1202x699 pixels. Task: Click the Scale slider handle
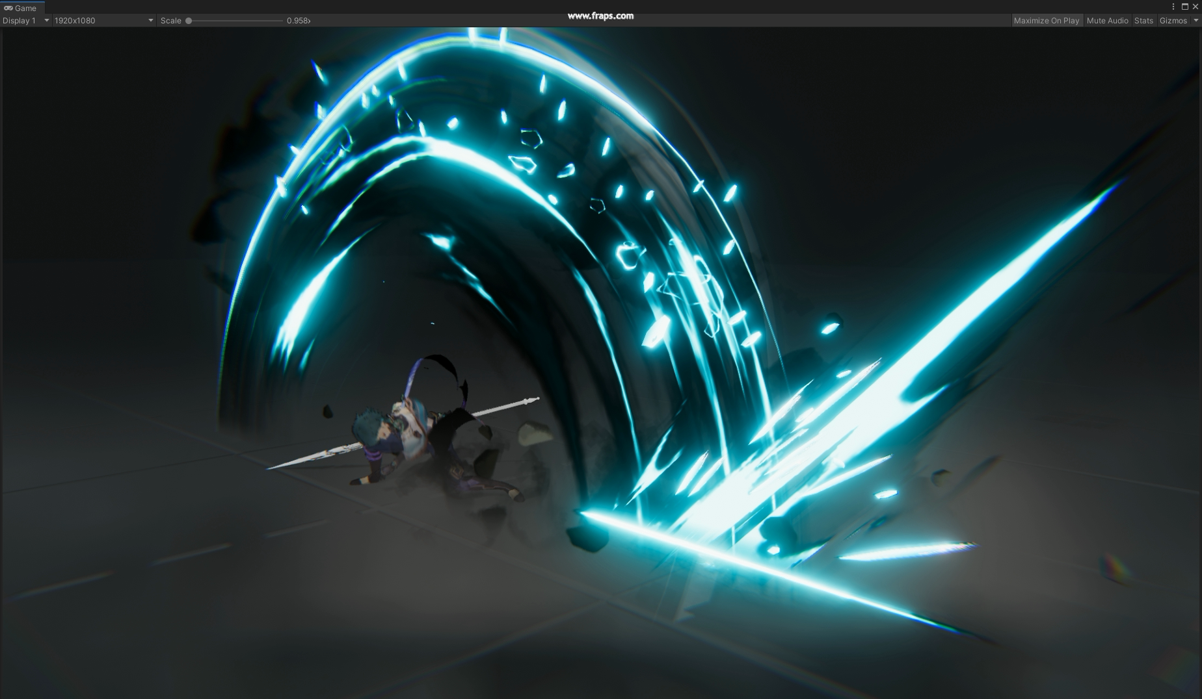click(x=189, y=21)
